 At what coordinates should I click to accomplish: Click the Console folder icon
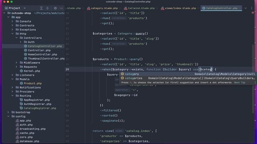[x=17, y=21]
